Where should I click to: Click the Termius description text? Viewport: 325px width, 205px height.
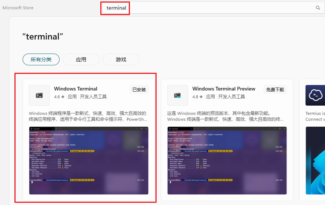point(315,116)
